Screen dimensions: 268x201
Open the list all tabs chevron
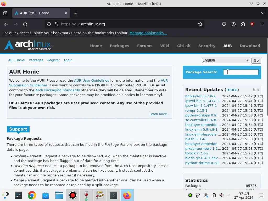point(263,13)
